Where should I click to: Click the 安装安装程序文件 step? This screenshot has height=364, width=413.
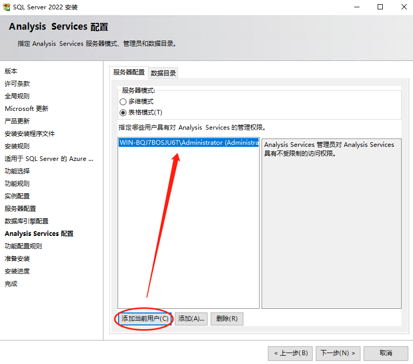pos(30,134)
